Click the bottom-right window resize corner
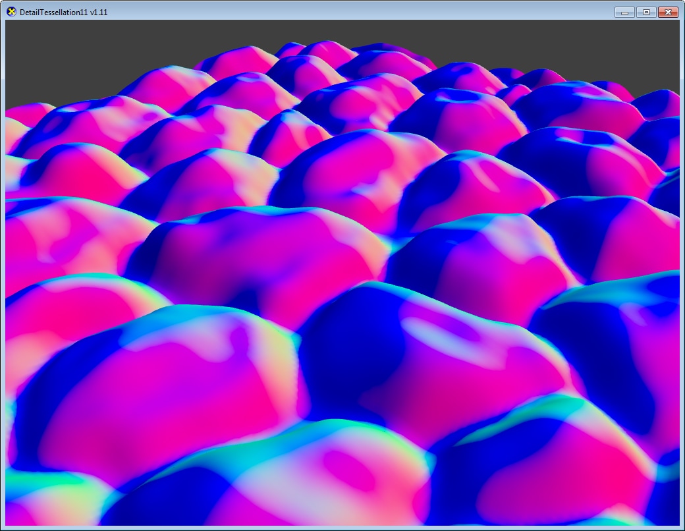 pos(682,528)
